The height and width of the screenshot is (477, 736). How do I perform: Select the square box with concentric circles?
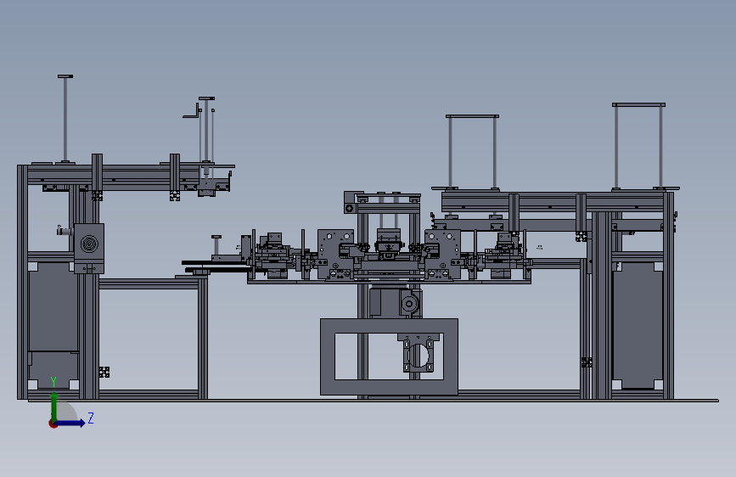89,244
